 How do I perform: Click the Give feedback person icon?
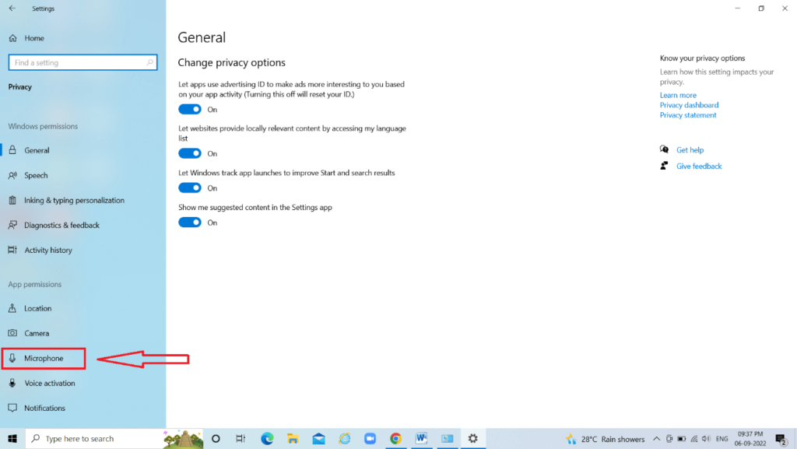click(664, 166)
